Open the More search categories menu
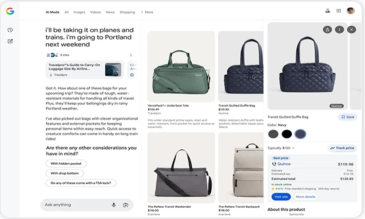Image resolution: width=365 pixels, height=219 pixels. [147, 12]
